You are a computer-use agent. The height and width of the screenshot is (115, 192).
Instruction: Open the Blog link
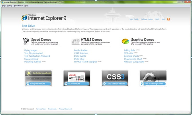click(163, 19)
